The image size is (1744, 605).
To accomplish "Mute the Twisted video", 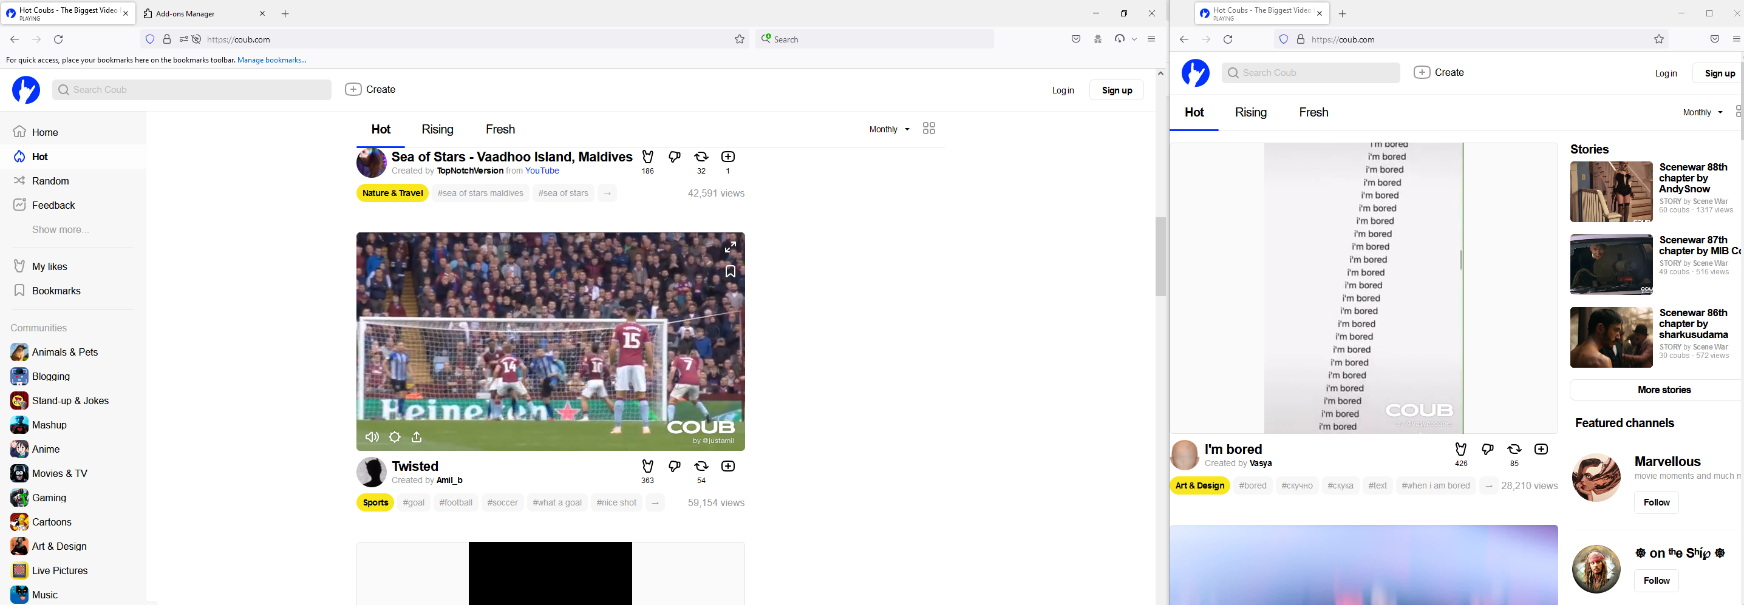I will (371, 436).
